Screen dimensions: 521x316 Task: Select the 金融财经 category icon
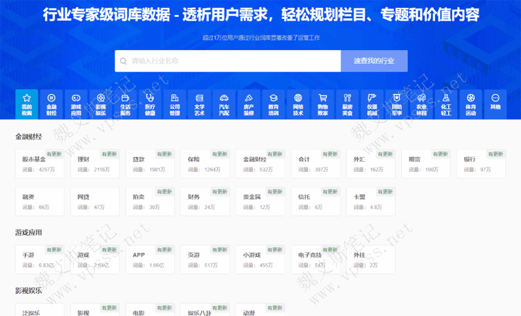coord(51,104)
